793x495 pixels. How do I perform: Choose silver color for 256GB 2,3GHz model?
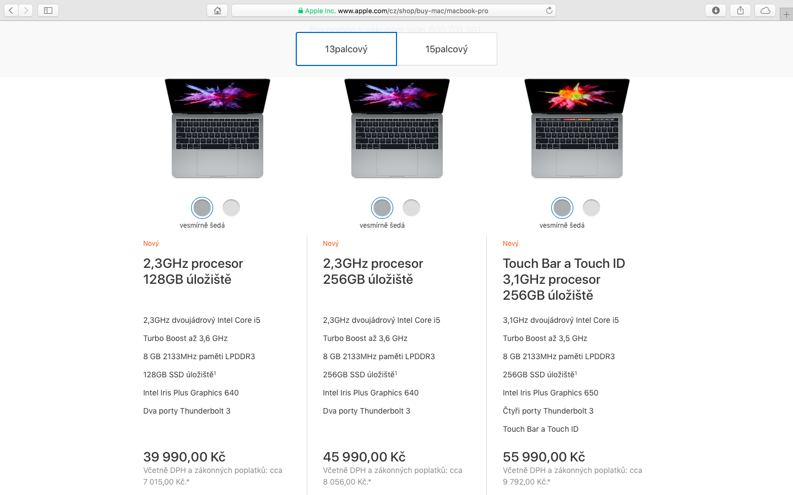point(411,208)
